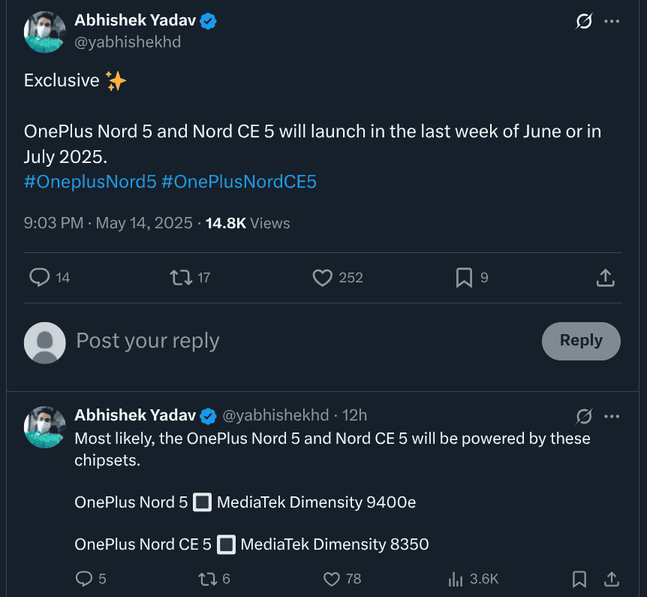
Task: Click the repost icon on the chipset reply
Action: 203,579
